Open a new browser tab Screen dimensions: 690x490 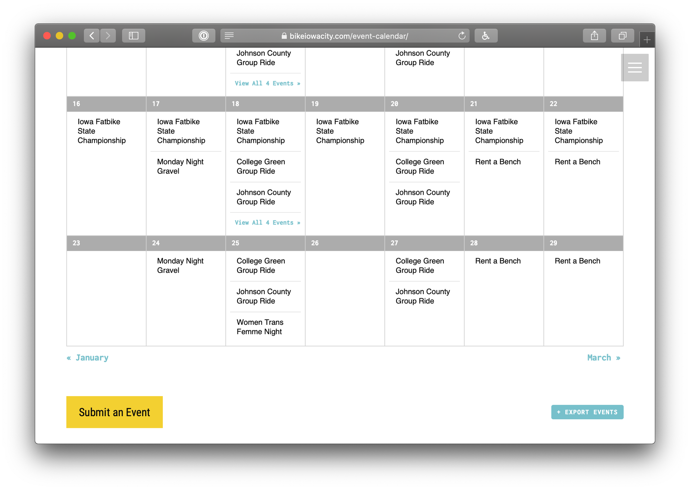[x=647, y=39]
